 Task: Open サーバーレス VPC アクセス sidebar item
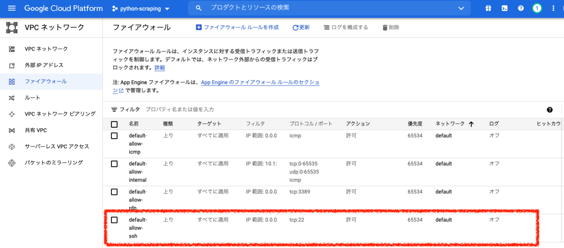tap(51, 147)
